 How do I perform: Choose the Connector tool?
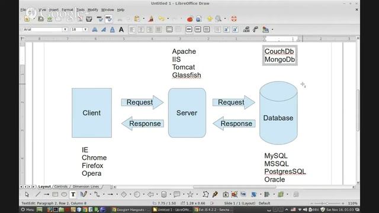(97, 195)
